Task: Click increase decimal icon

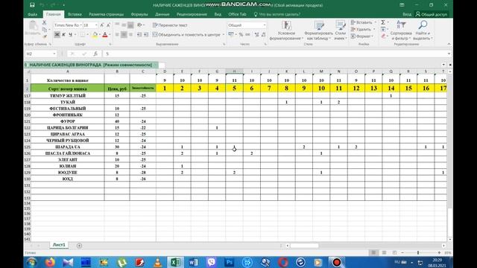Action: point(256,35)
